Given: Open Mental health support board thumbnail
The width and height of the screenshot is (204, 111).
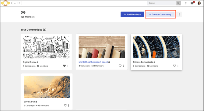Looking at the screenshot, I should click(x=102, y=47).
